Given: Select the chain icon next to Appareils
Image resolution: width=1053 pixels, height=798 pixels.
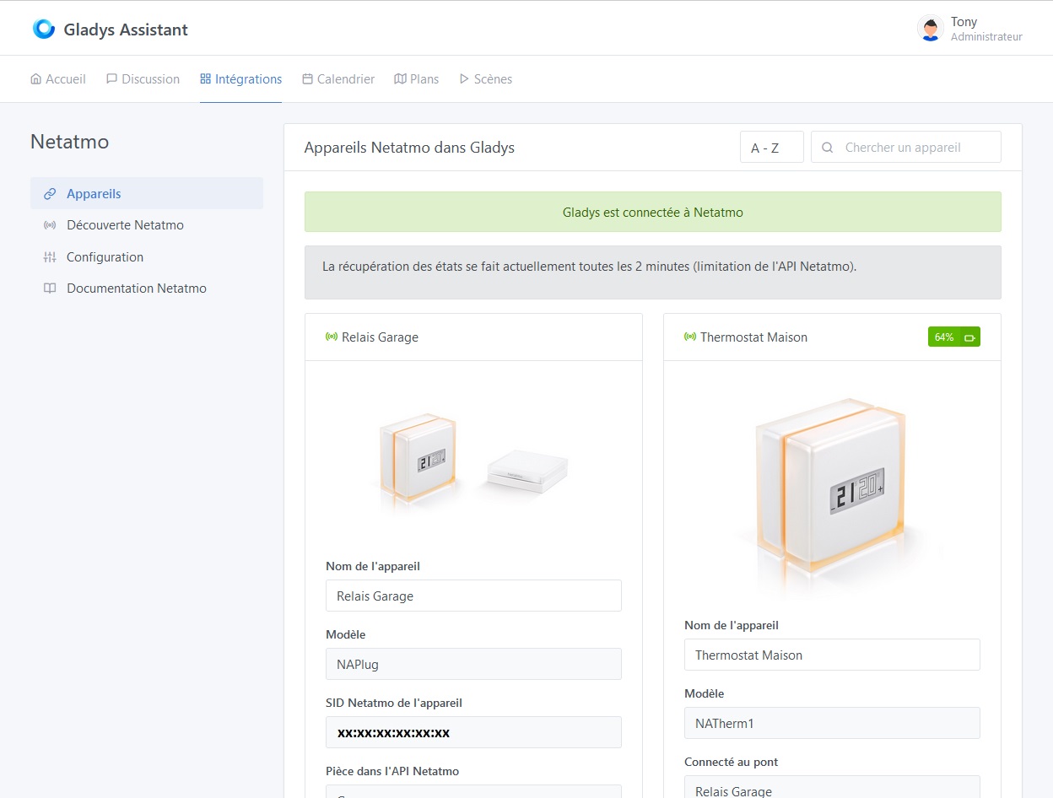Looking at the screenshot, I should tap(49, 193).
